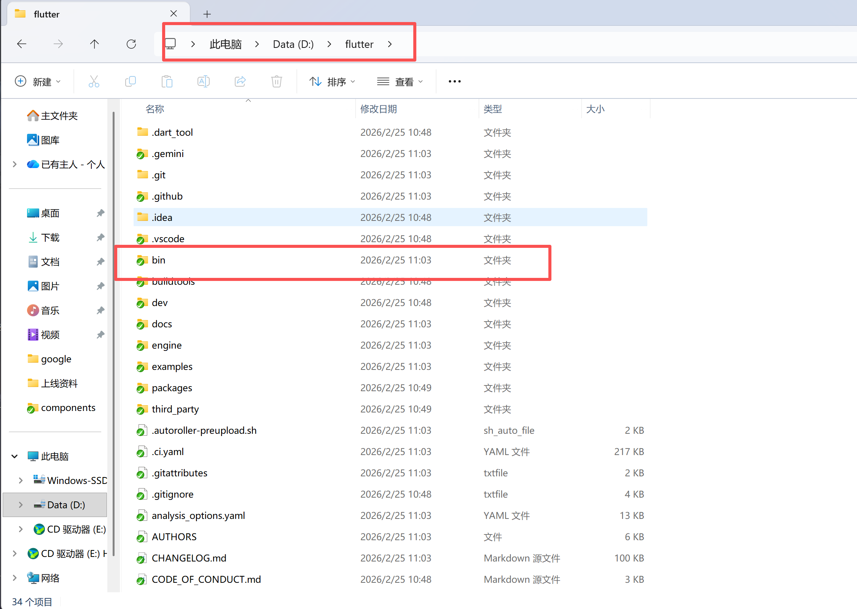Image resolution: width=857 pixels, height=609 pixels.
Task: Click the Paste clipboard icon
Action: (167, 81)
